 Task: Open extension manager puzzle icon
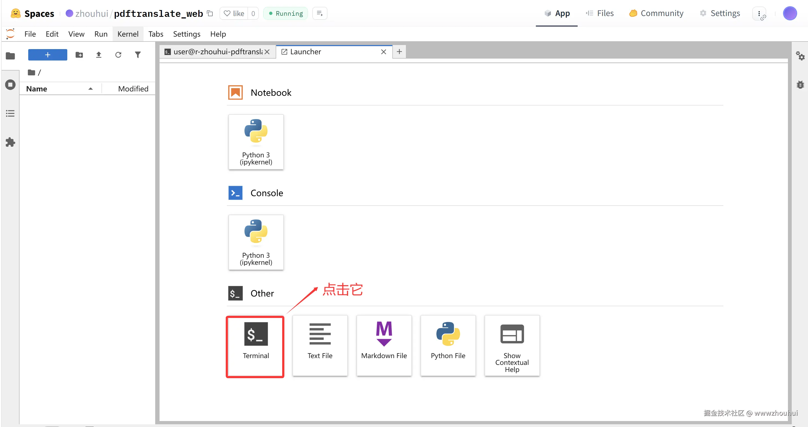click(10, 142)
